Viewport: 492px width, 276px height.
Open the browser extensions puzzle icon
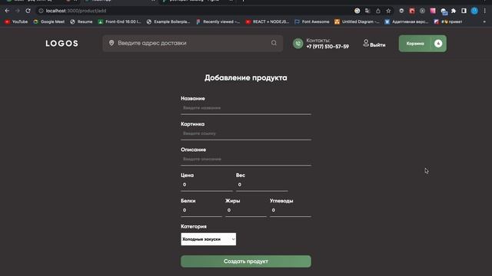[x=454, y=11]
